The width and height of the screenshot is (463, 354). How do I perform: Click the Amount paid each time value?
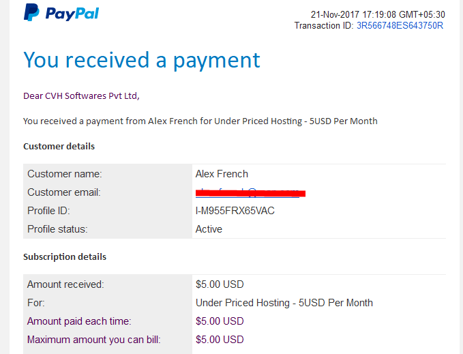[220, 321]
